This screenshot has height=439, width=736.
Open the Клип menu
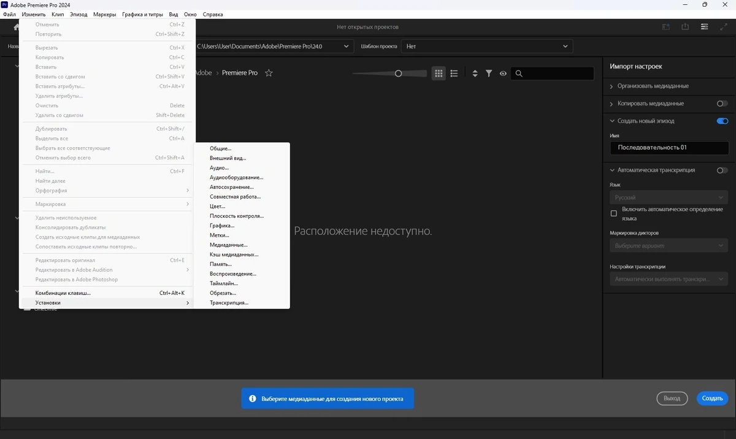(58, 14)
